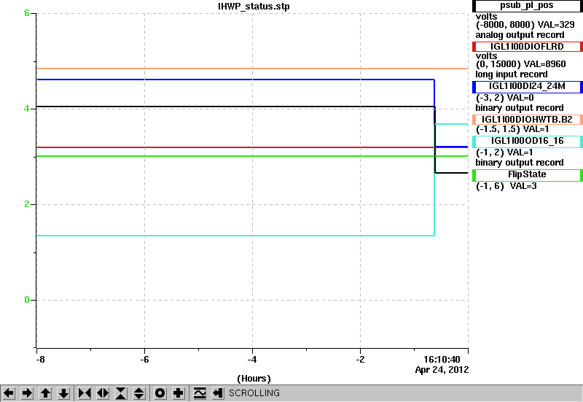Viewport: 583px width, 402px height.
Task: Click the plus crosshair toolbar icon
Action: point(179,393)
